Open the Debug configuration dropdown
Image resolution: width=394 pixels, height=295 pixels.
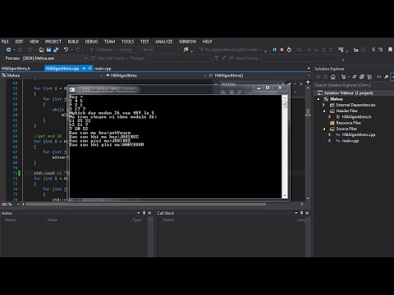point(137,49)
